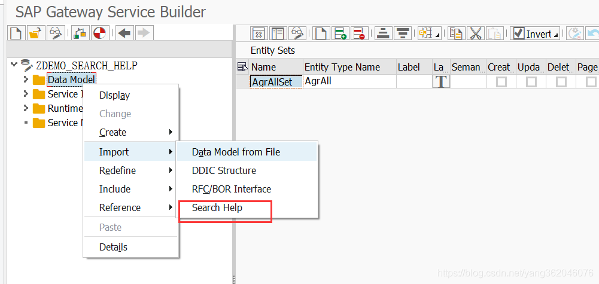Select the Data Model tree node
Image resolution: width=599 pixels, height=284 pixels.
(71, 80)
